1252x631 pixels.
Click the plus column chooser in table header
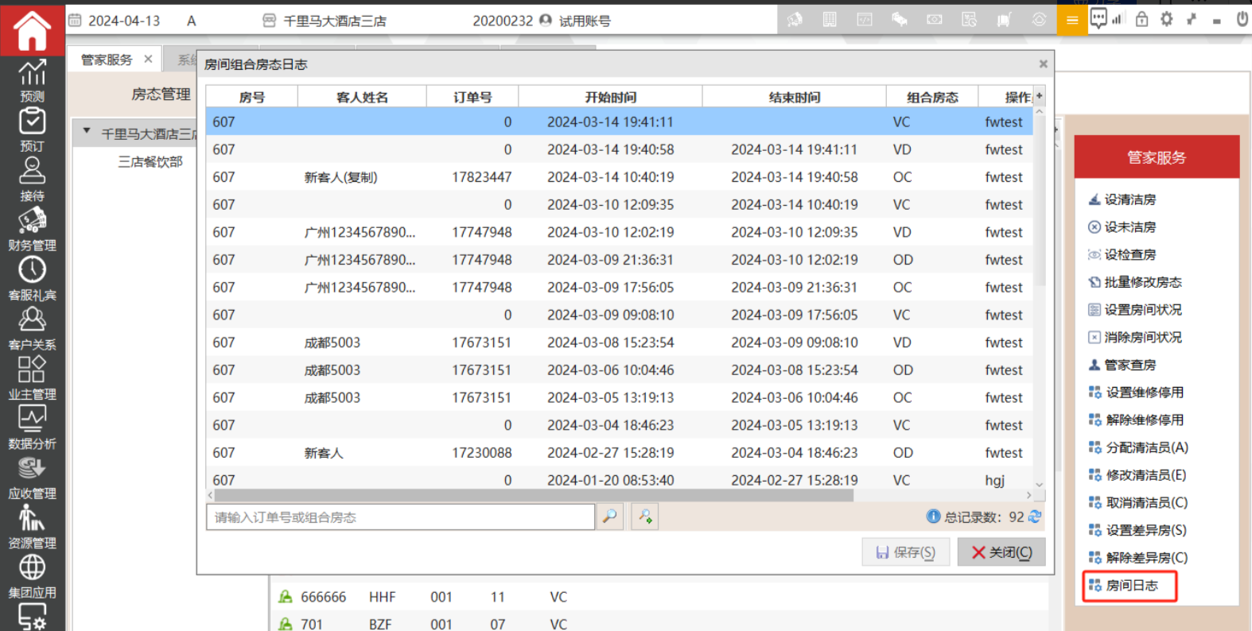tap(1039, 96)
